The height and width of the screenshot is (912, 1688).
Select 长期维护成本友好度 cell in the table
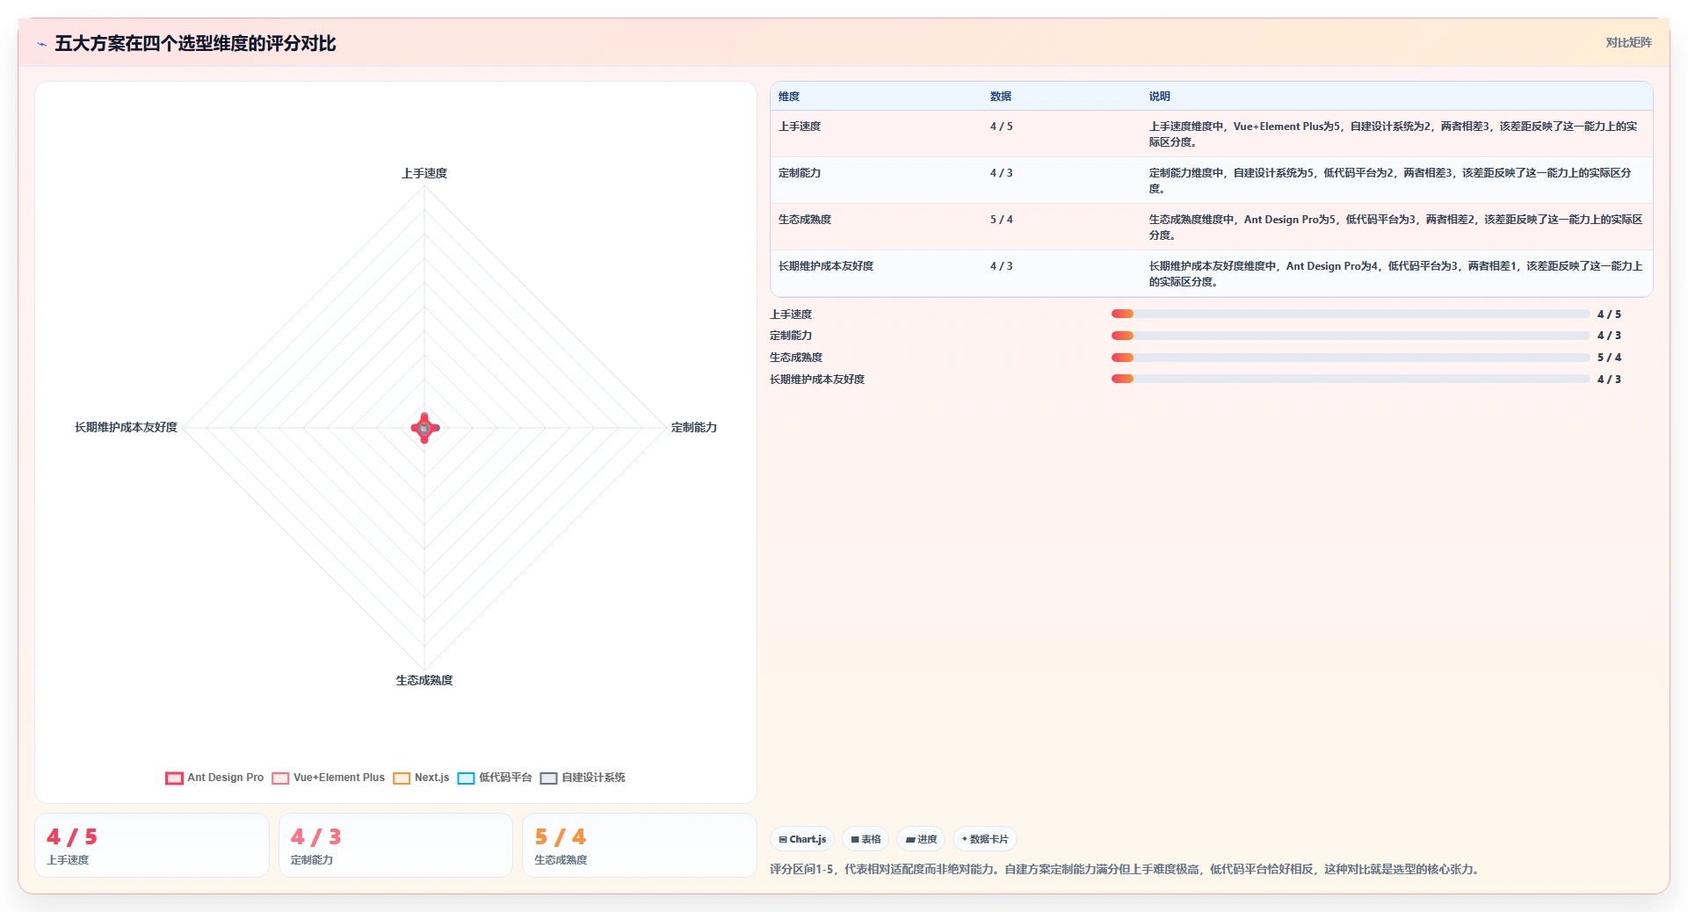[826, 266]
